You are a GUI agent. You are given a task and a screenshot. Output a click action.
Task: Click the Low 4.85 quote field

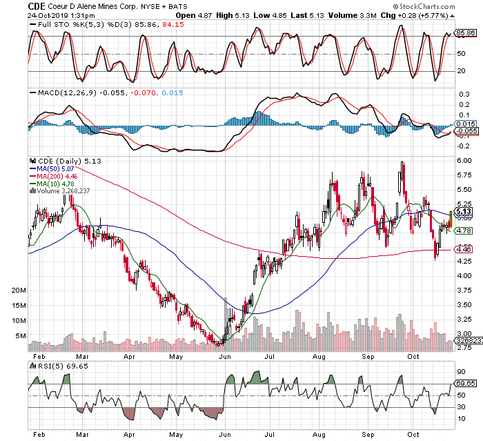coord(270,15)
